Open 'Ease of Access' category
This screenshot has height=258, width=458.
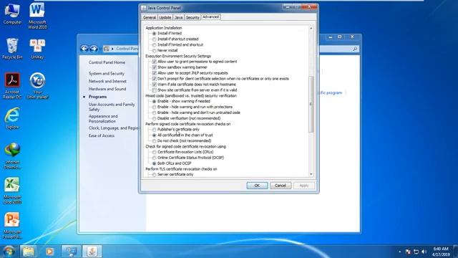[102, 135]
